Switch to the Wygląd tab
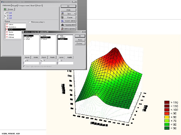This screenshot has height=135, width=181. click(15, 5)
